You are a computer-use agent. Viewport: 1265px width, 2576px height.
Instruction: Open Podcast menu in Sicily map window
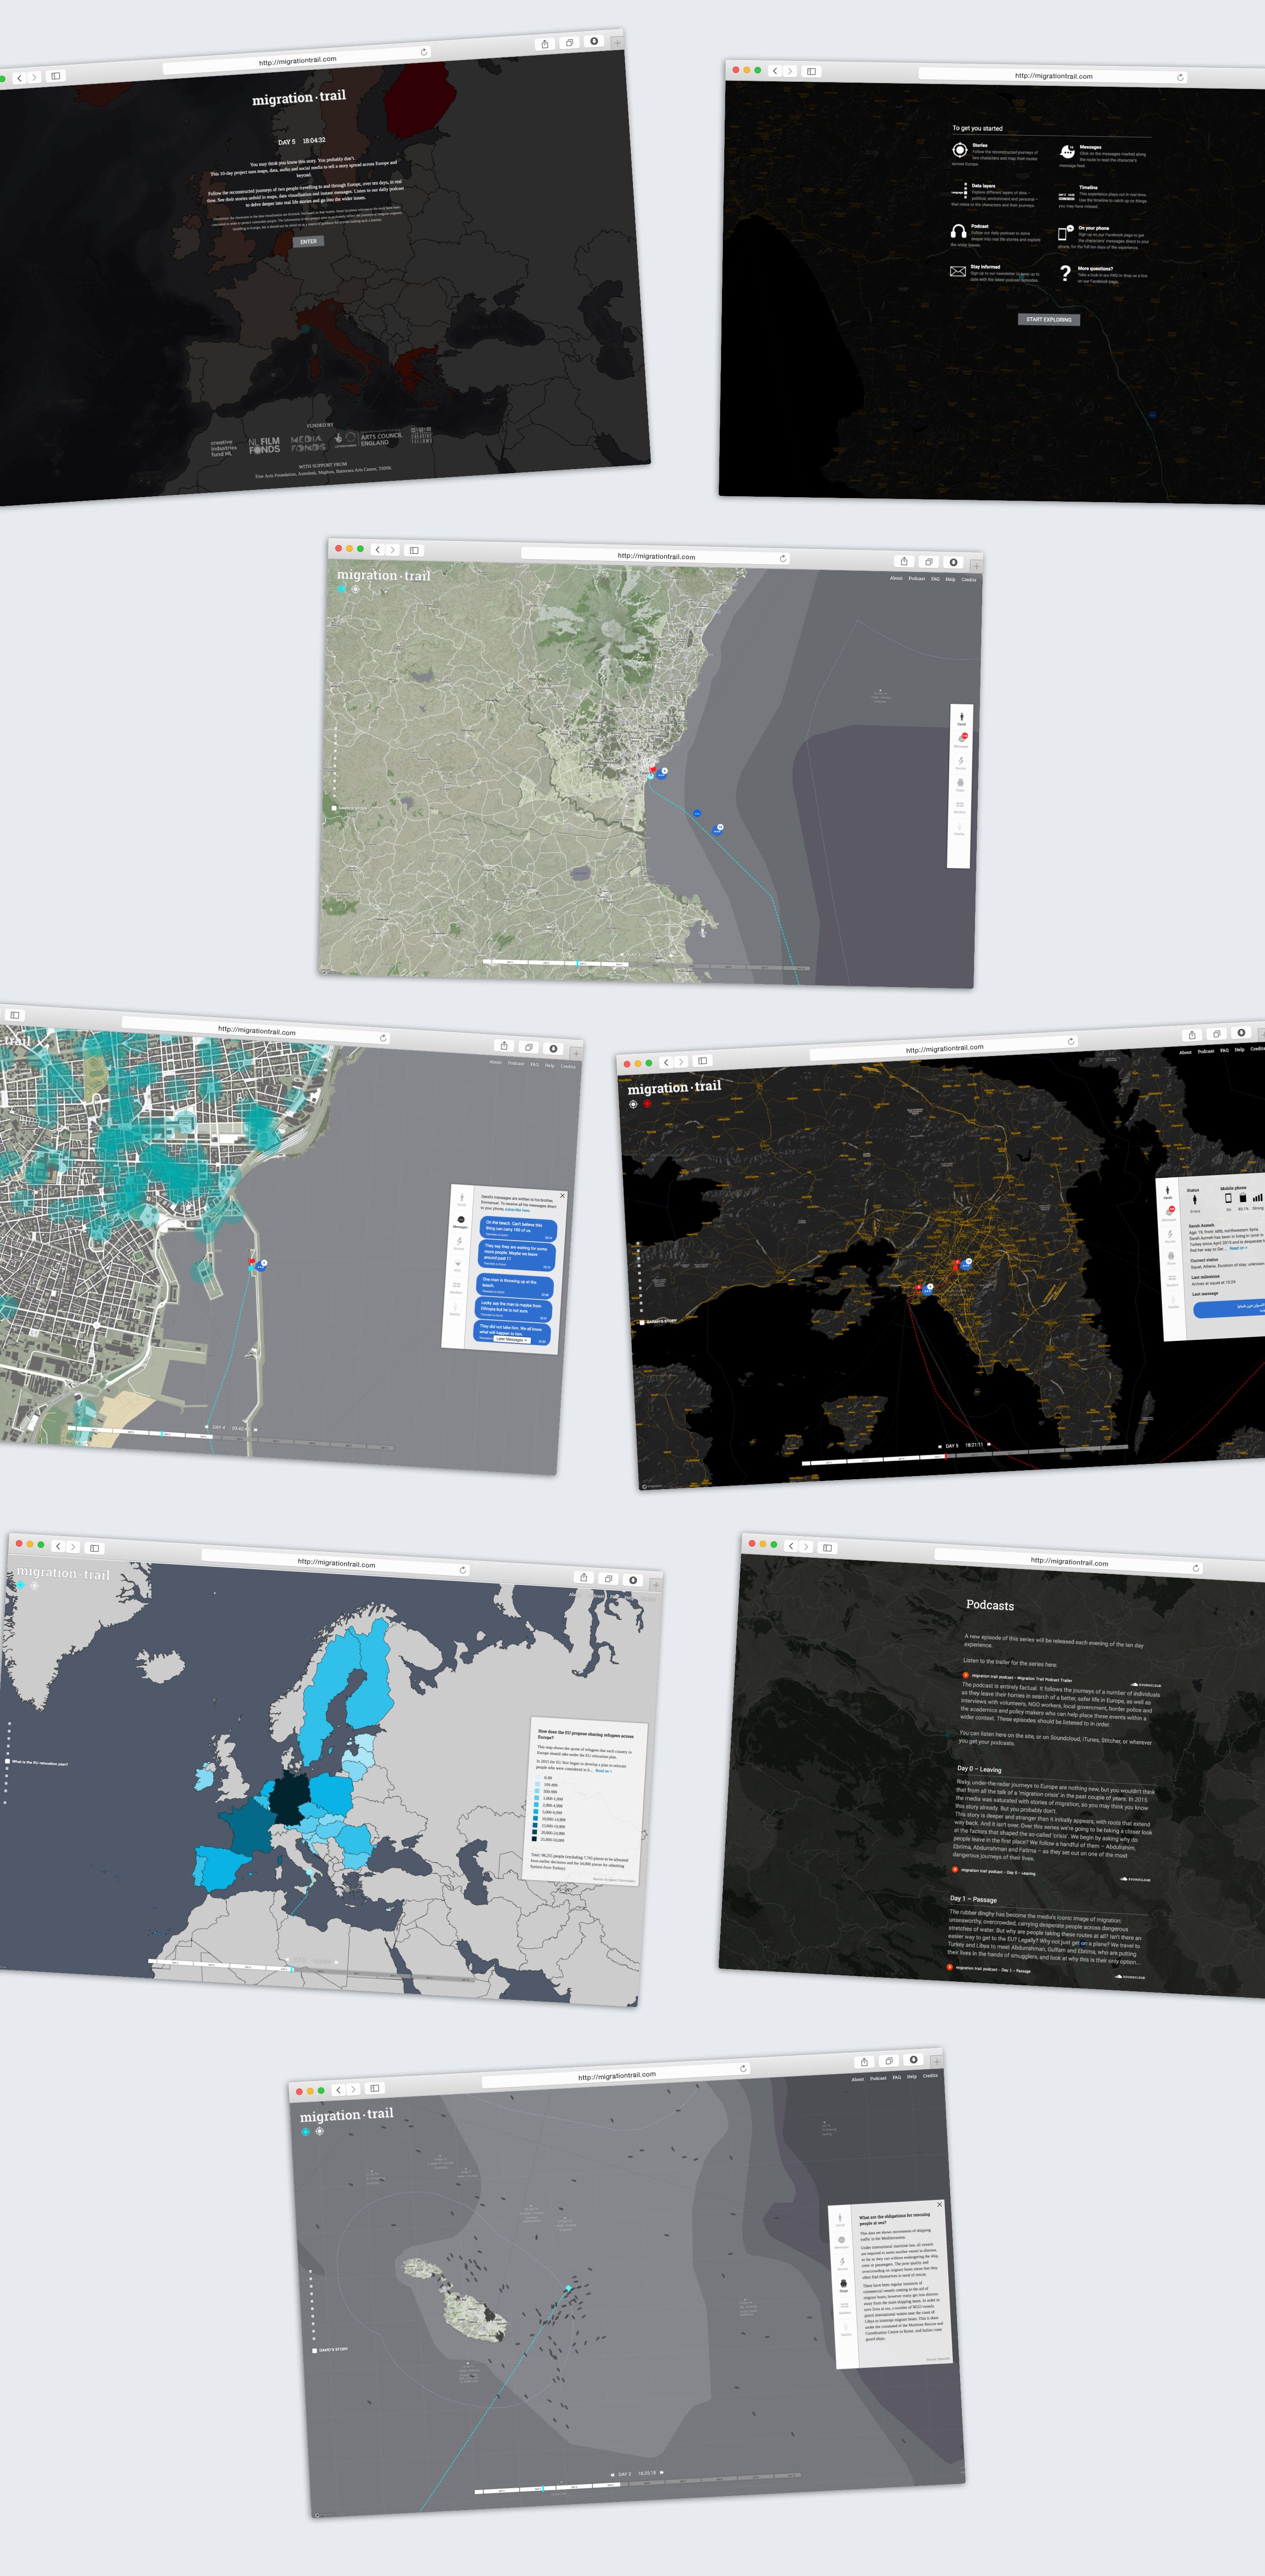click(x=917, y=578)
